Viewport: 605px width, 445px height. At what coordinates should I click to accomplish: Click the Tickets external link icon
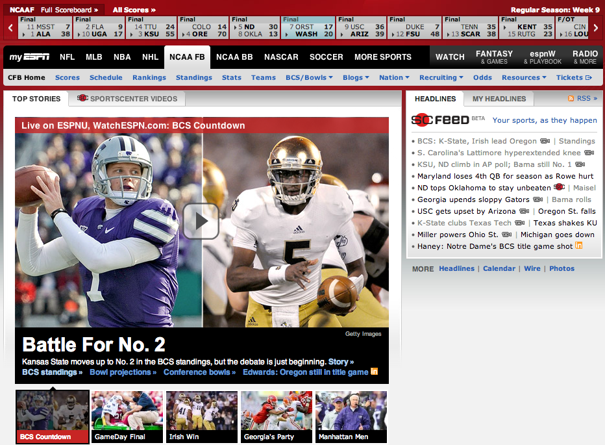pos(589,78)
